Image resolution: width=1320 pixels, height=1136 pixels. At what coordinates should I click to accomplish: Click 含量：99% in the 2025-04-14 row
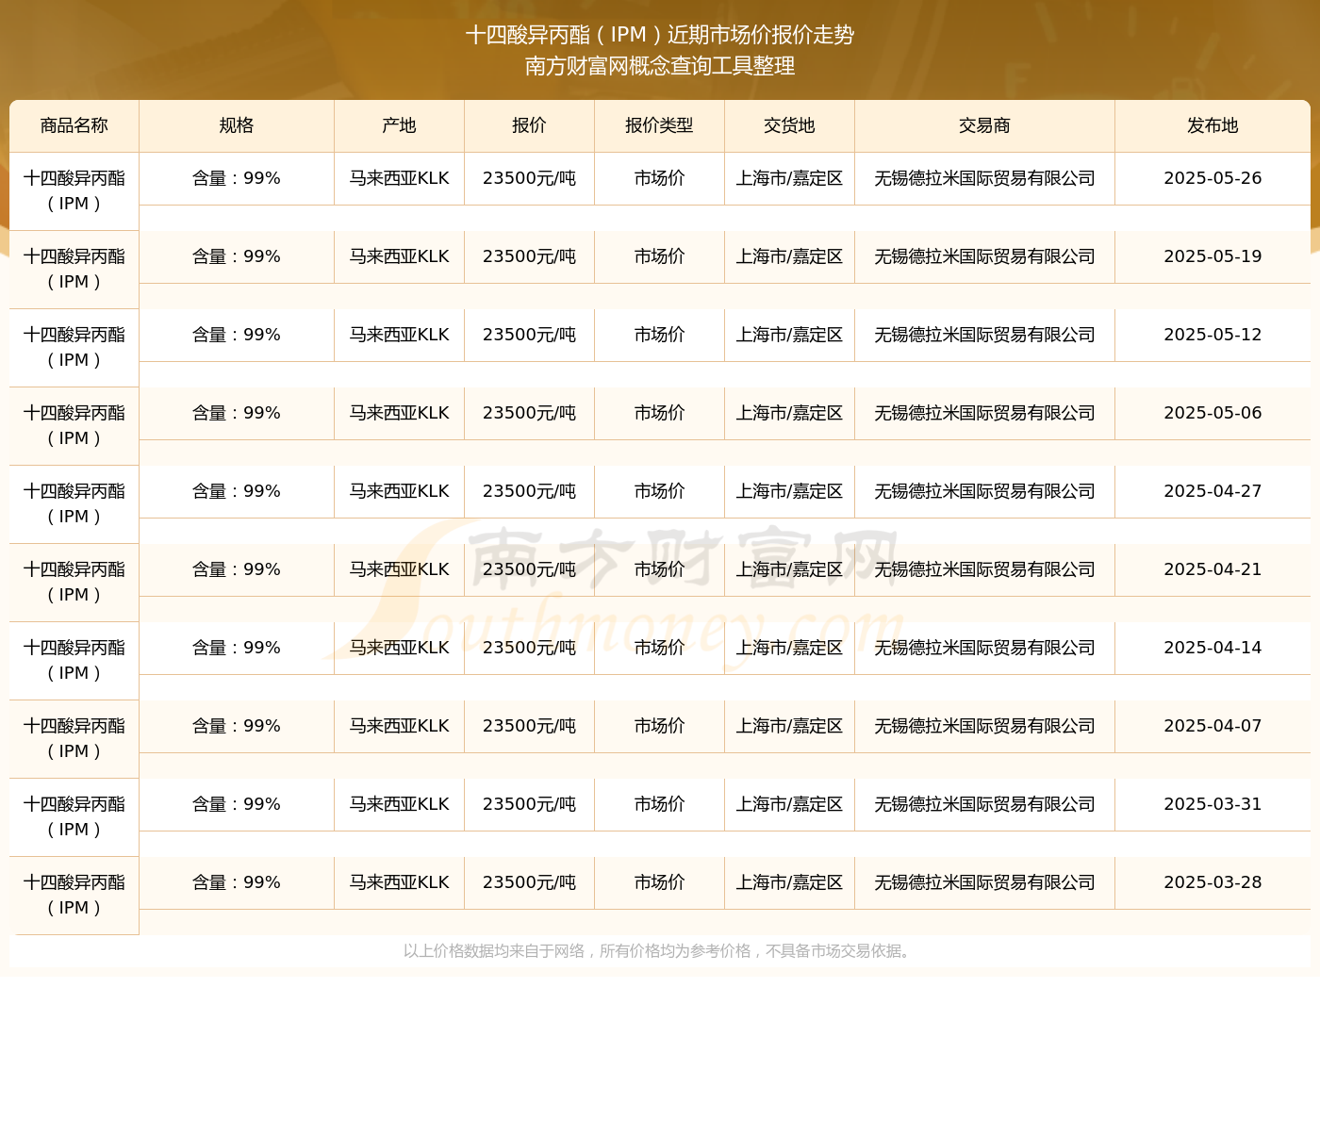tap(237, 648)
